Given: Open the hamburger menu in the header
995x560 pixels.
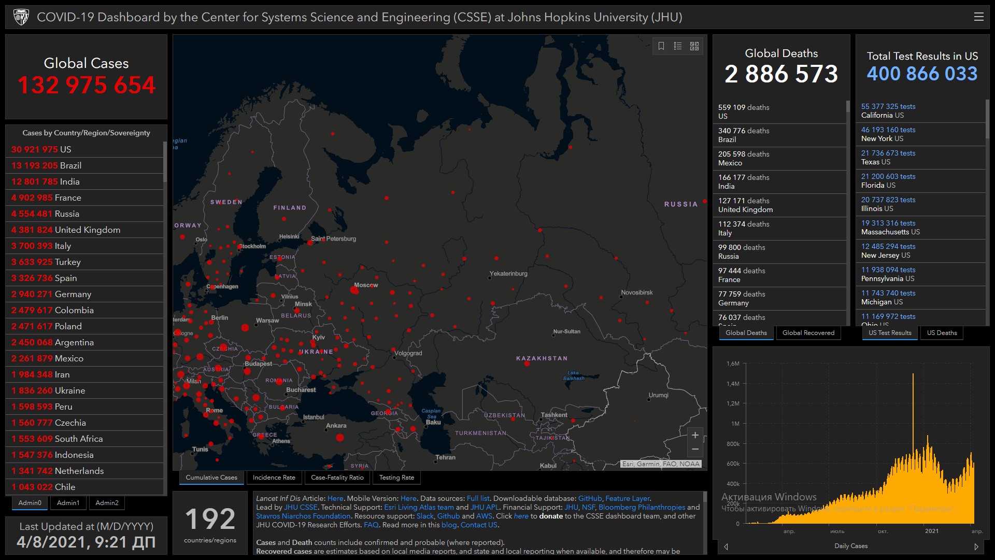Looking at the screenshot, I should pyautogui.click(x=978, y=17).
